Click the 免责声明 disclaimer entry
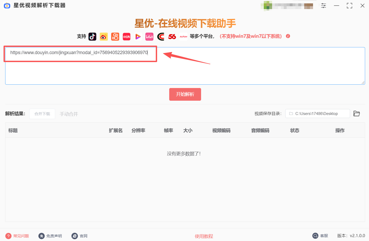Screen dimensions: 369x241 click(x=50, y=236)
